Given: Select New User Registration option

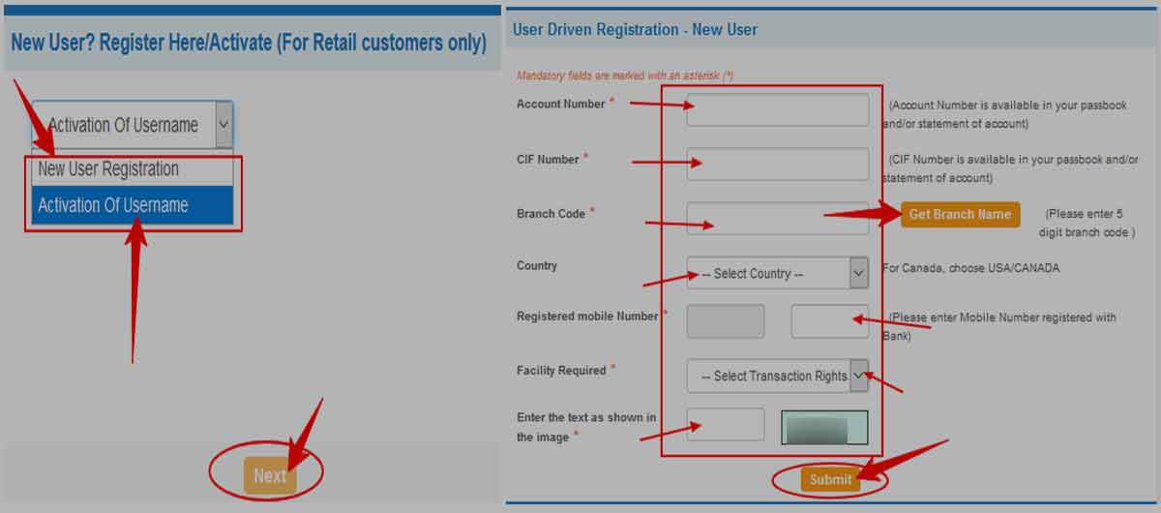Looking at the screenshot, I should coord(133,169).
